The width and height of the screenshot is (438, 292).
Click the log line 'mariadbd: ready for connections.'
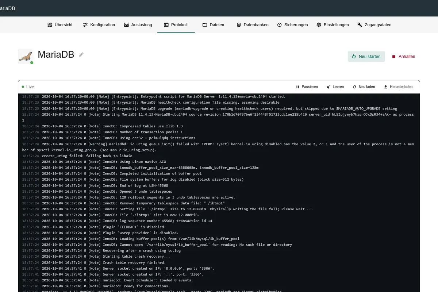pos(96,286)
